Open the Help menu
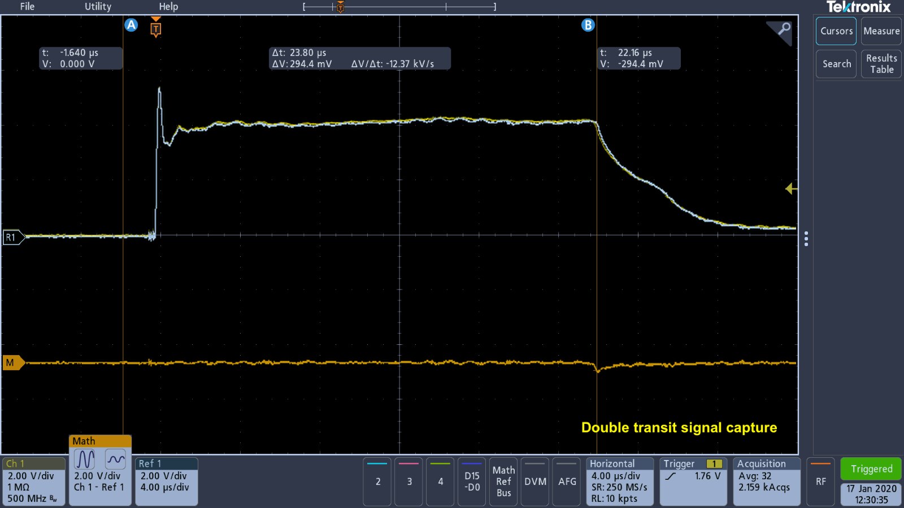904x508 pixels. pos(168,7)
